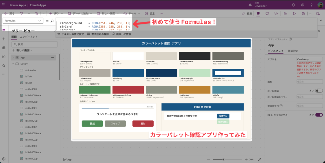Toggle the [戻る]を有効にする switch
The height and width of the screenshot is (163, 325).
(x=319, y=115)
